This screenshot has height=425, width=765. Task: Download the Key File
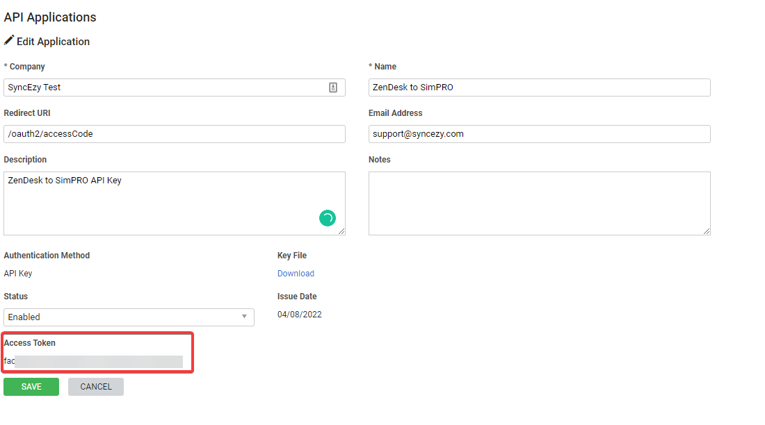point(296,274)
